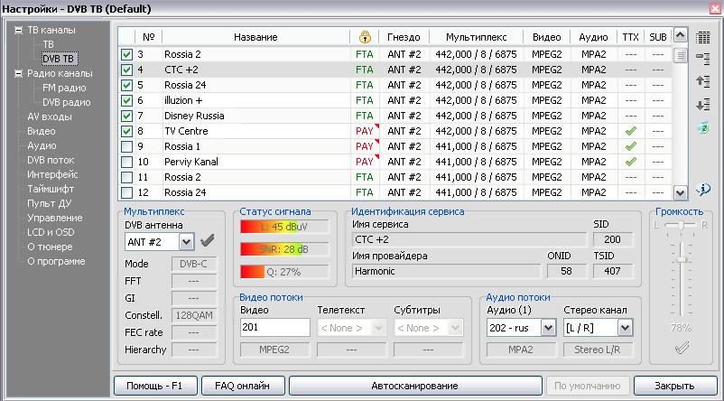Apply antenna selection with the checkmark icon
This screenshot has width=724, height=401.
click(x=208, y=241)
